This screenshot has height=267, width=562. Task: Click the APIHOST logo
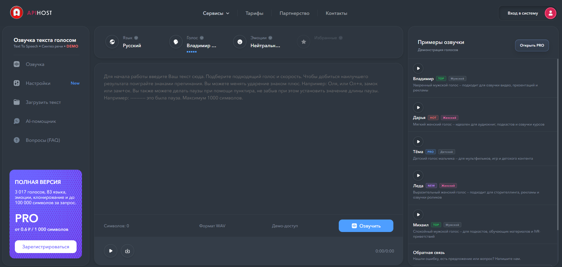pyautogui.click(x=31, y=13)
